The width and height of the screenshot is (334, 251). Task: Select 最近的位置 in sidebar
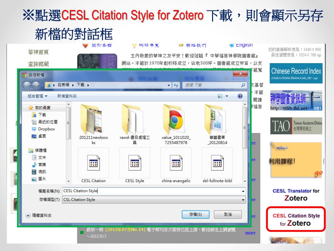pyautogui.click(x=44, y=122)
